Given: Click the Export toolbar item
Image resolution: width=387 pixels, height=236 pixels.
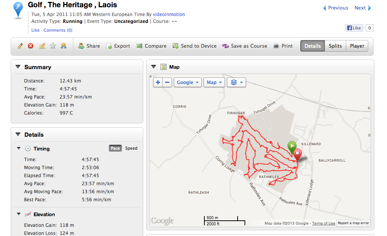Looking at the screenshot, I should [118, 46].
